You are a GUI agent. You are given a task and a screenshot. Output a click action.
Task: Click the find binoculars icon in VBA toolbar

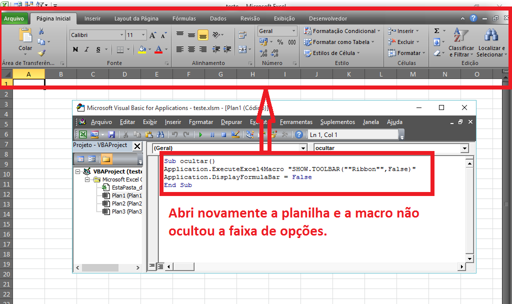[160, 134]
